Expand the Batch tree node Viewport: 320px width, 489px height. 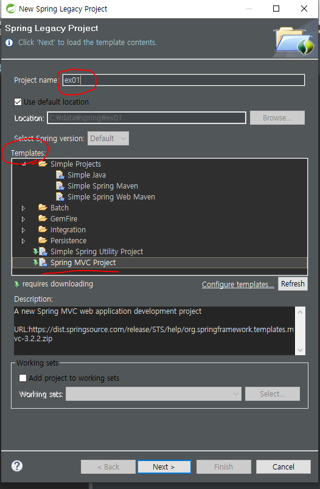pyautogui.click(x=23, y=208)
